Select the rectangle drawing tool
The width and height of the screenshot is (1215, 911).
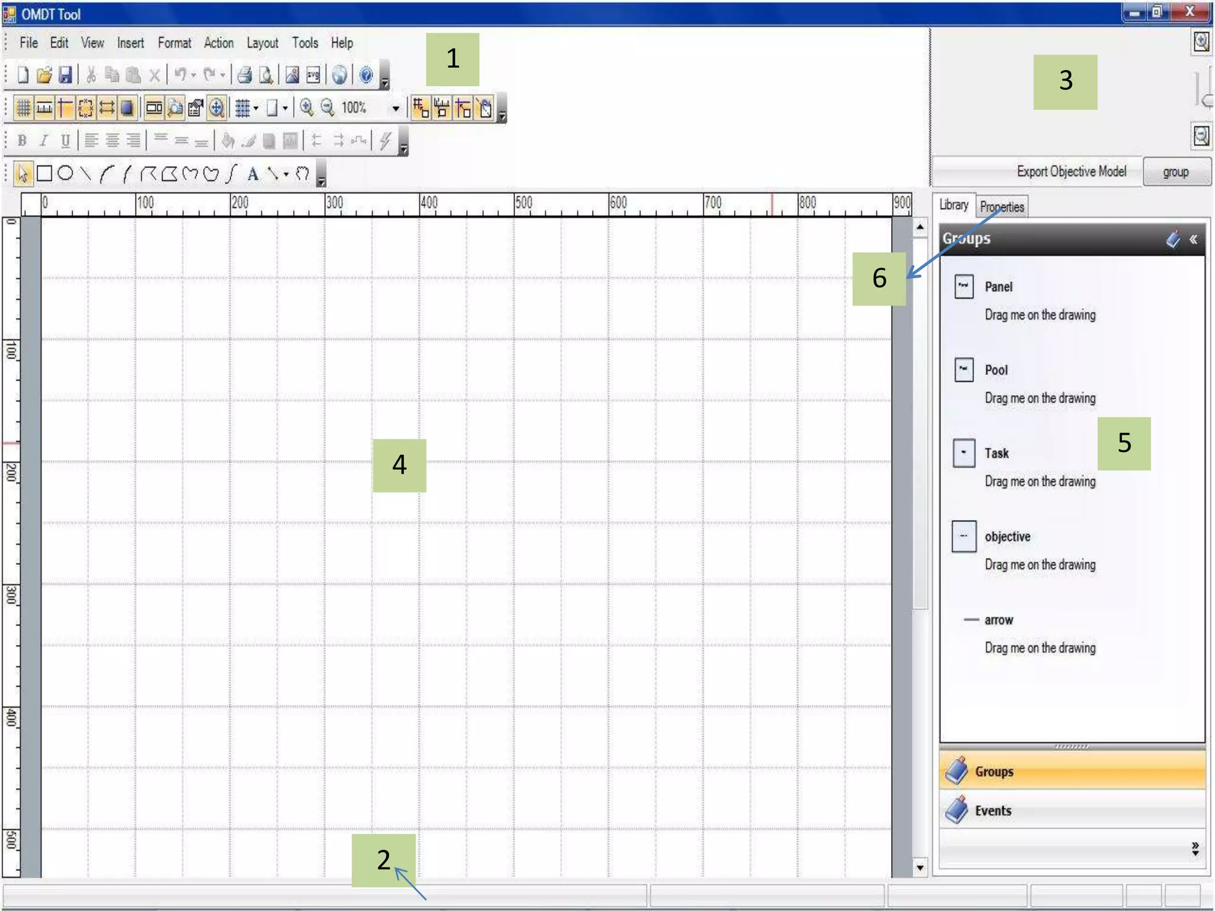coord(44,174)
